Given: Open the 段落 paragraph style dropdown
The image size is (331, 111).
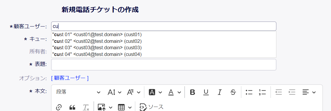Looking at the screenshot, I should coord(78,92).
